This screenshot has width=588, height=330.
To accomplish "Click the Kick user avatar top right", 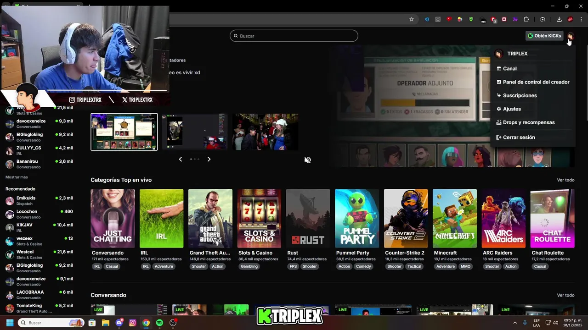I will click(570, 36).
